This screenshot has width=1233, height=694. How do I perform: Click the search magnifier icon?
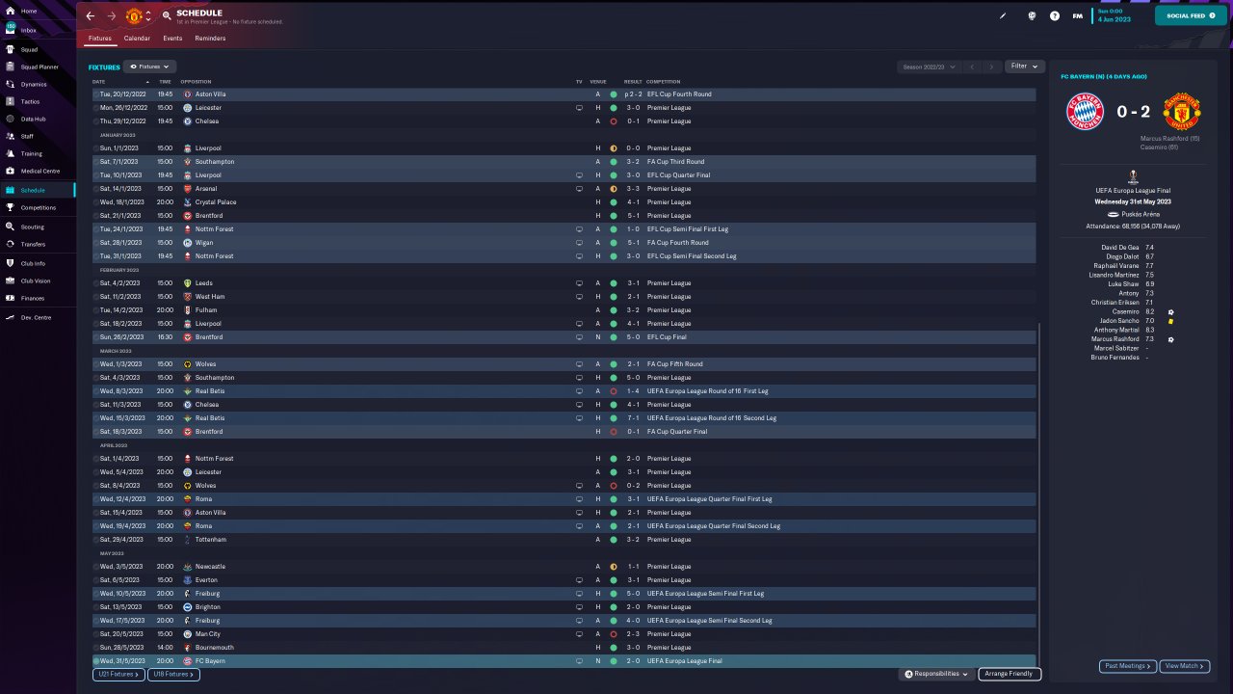pos(167,16)
